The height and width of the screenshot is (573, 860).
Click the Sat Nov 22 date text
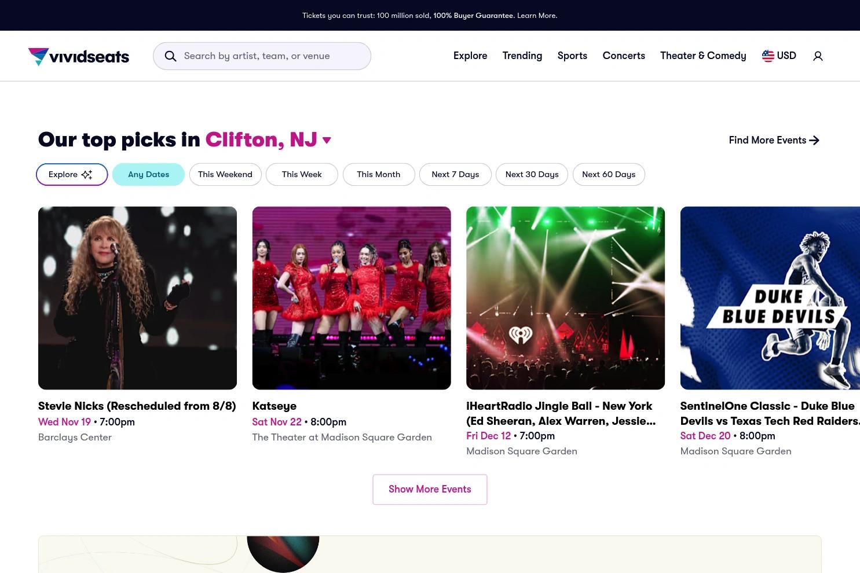coord(277,422)
